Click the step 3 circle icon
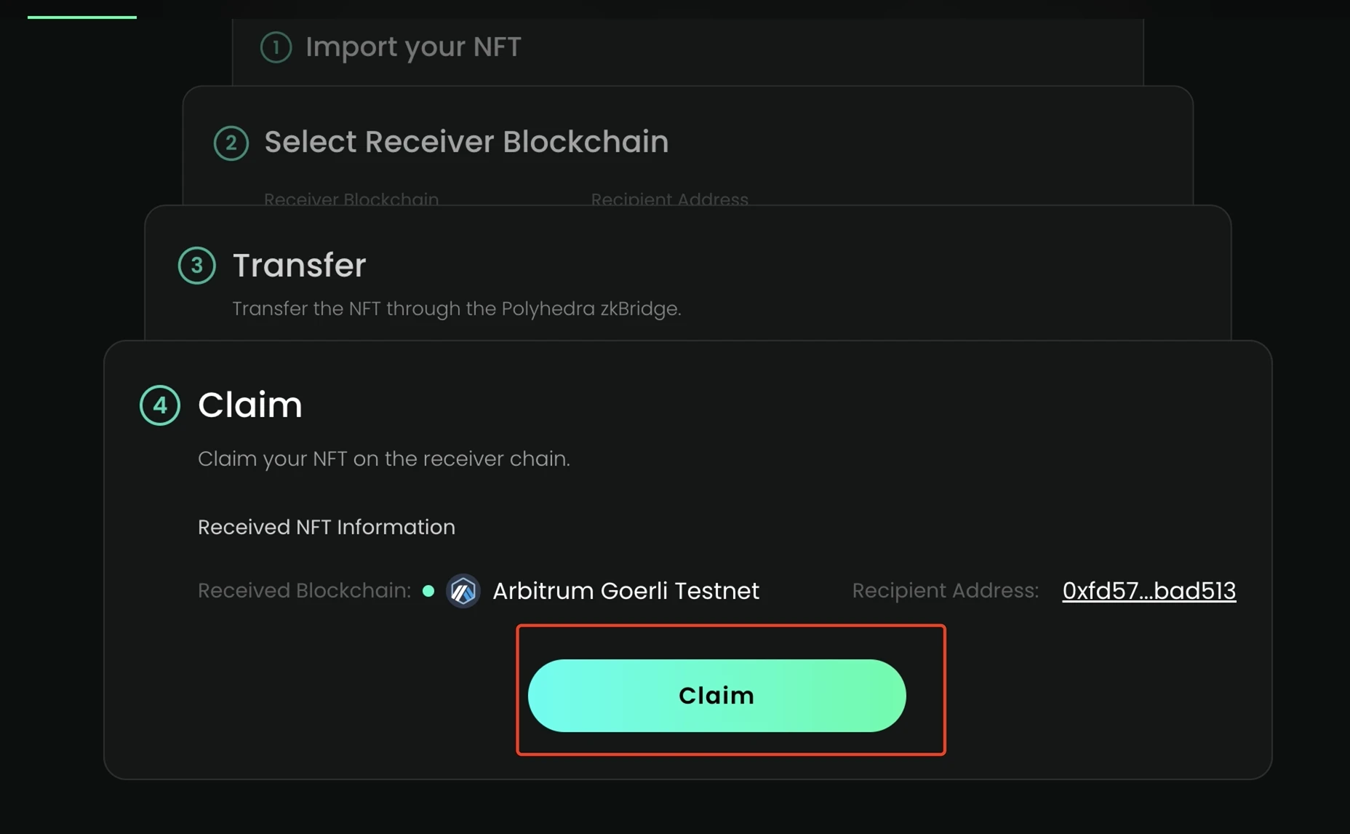 coord(196,266)
